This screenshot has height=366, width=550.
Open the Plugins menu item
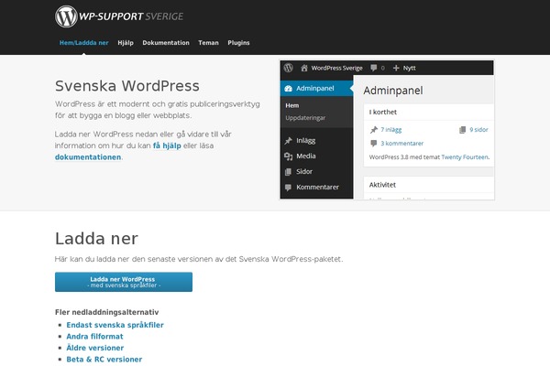pos(238,43)
